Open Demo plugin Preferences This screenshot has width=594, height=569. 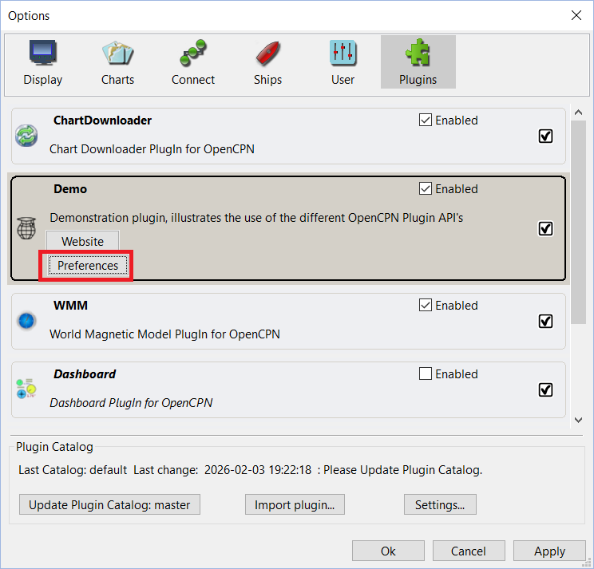point(88,266)
